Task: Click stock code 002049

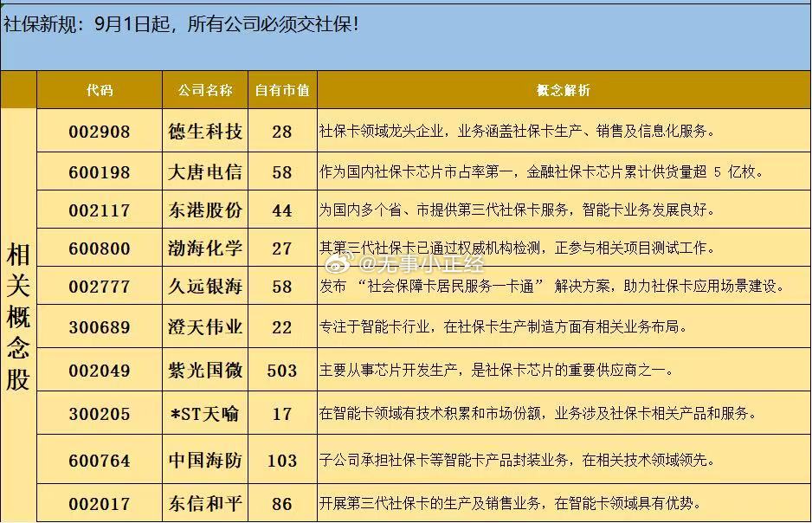Action: pyautogui.click(x=100, y=371)
